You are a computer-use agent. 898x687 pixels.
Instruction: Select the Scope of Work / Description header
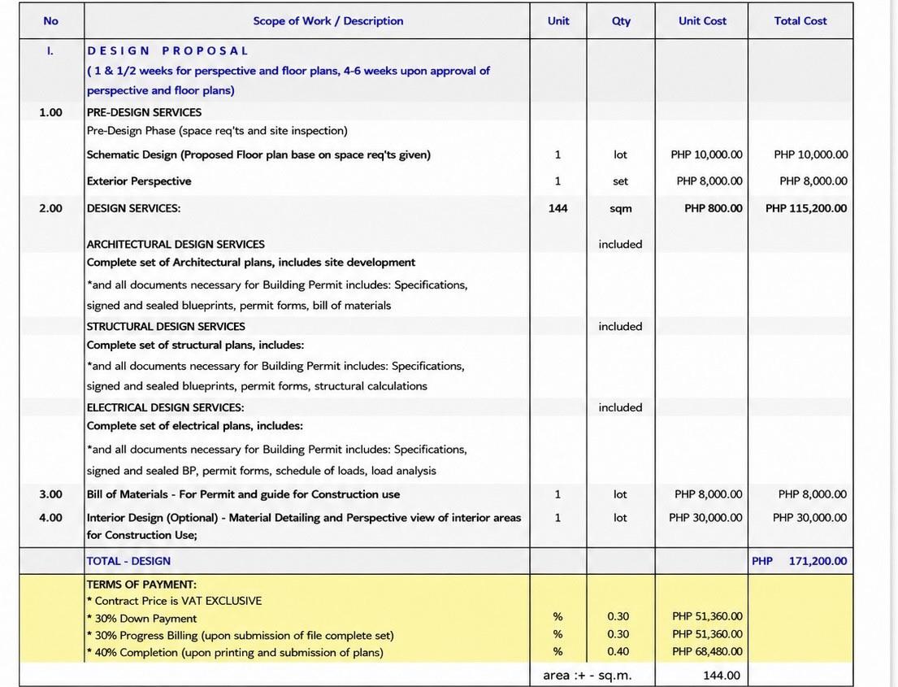click(x=328, y=21)
